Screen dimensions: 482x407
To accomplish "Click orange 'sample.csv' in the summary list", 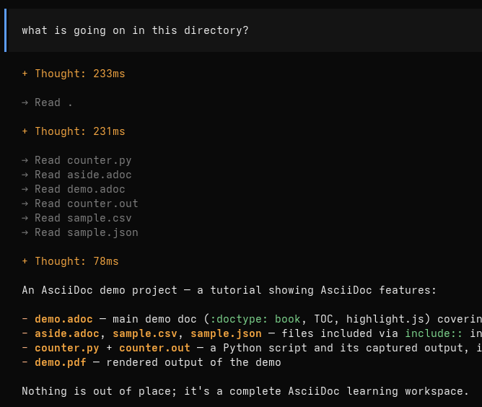I will [145, 333].
